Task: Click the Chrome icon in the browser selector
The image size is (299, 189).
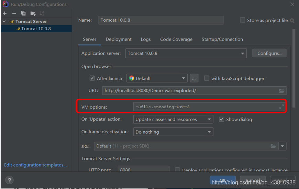Action: pyautogui.click(x=131, y=78)
